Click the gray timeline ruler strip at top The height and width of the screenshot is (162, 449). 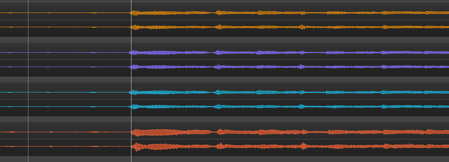pos(224,2)
